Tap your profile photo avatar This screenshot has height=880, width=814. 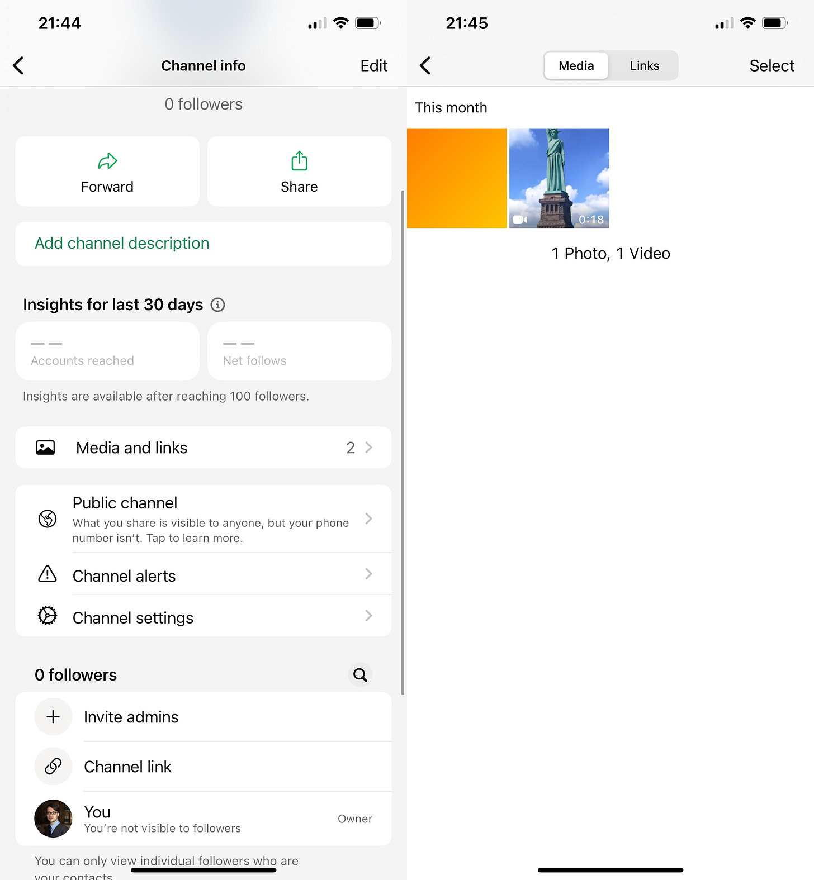[53, 819]
